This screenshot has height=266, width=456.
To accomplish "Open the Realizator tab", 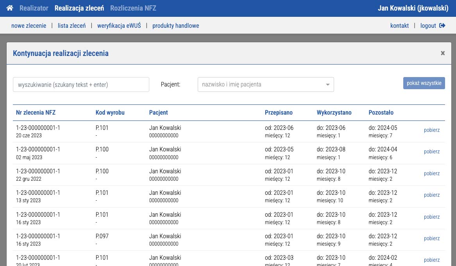I will pyautogui.click(x=34, y=8).
